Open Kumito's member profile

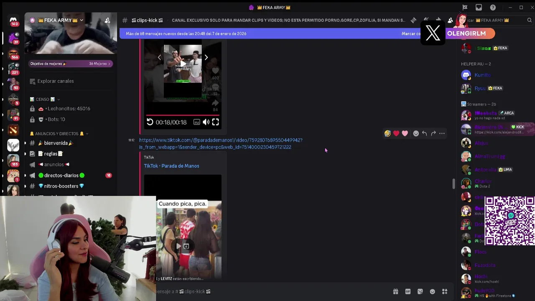click(482, 75)
